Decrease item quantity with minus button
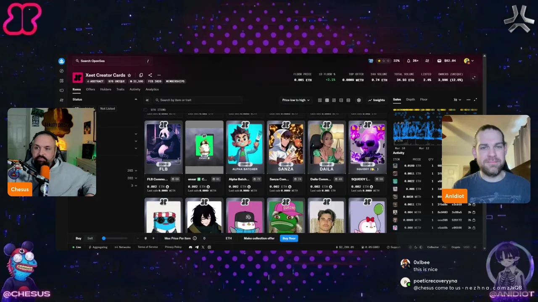Screen dimensions: 538x302 pos(138,238)
